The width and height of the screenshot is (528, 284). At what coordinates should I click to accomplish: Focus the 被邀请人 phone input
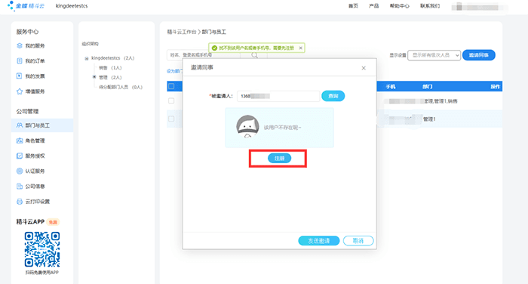click(278, 96)
